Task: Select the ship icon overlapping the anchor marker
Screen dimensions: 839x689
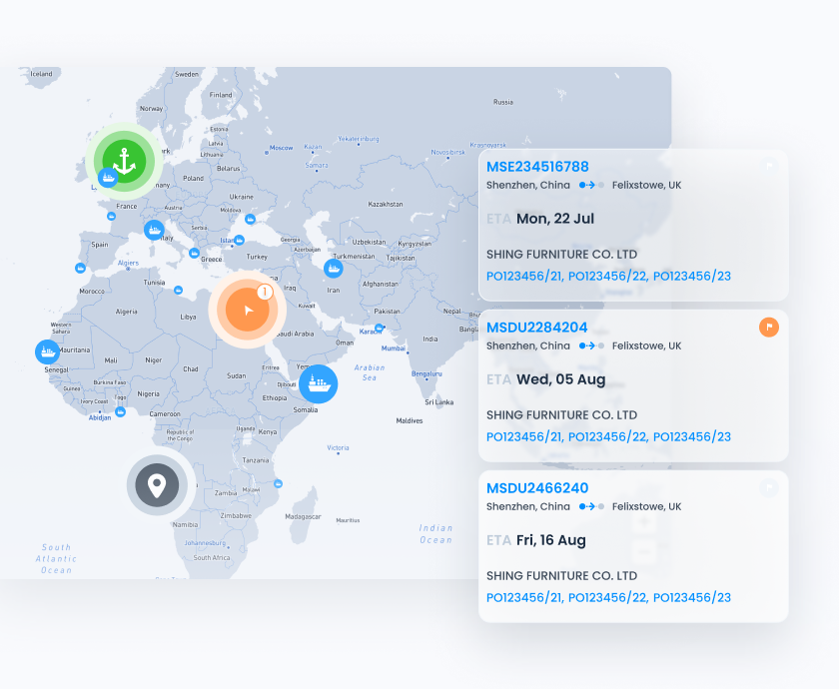Action: point(107,180)
